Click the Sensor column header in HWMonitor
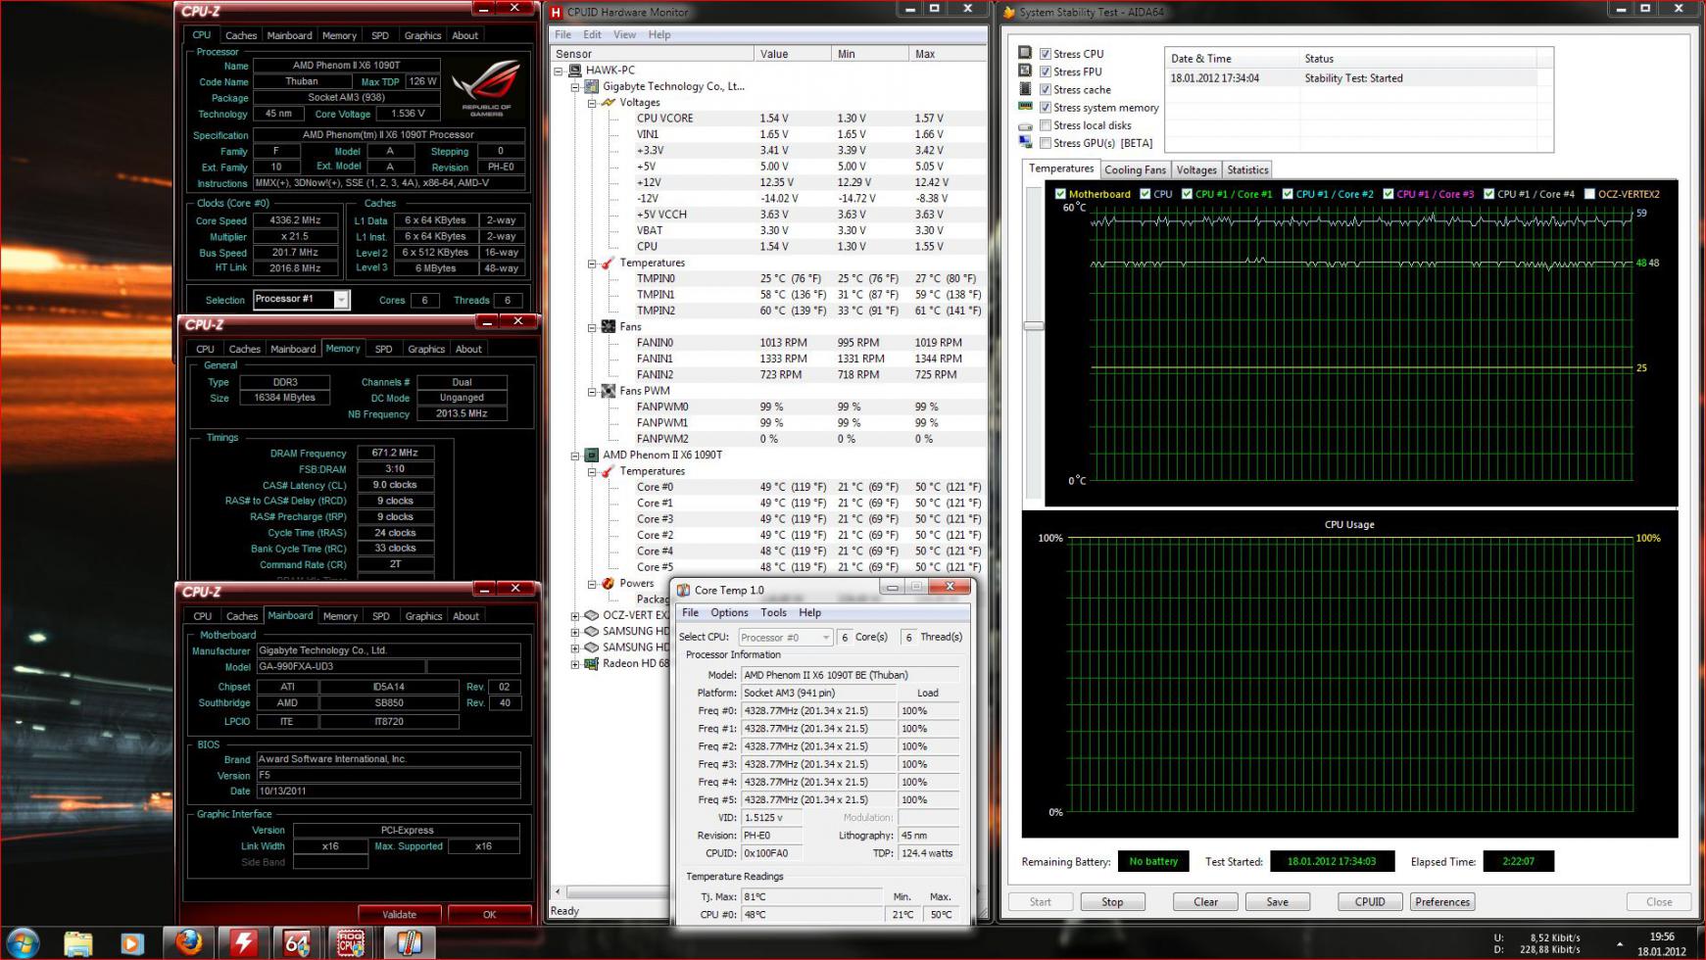The image size is (1706, 960). (x=652, y=54)
